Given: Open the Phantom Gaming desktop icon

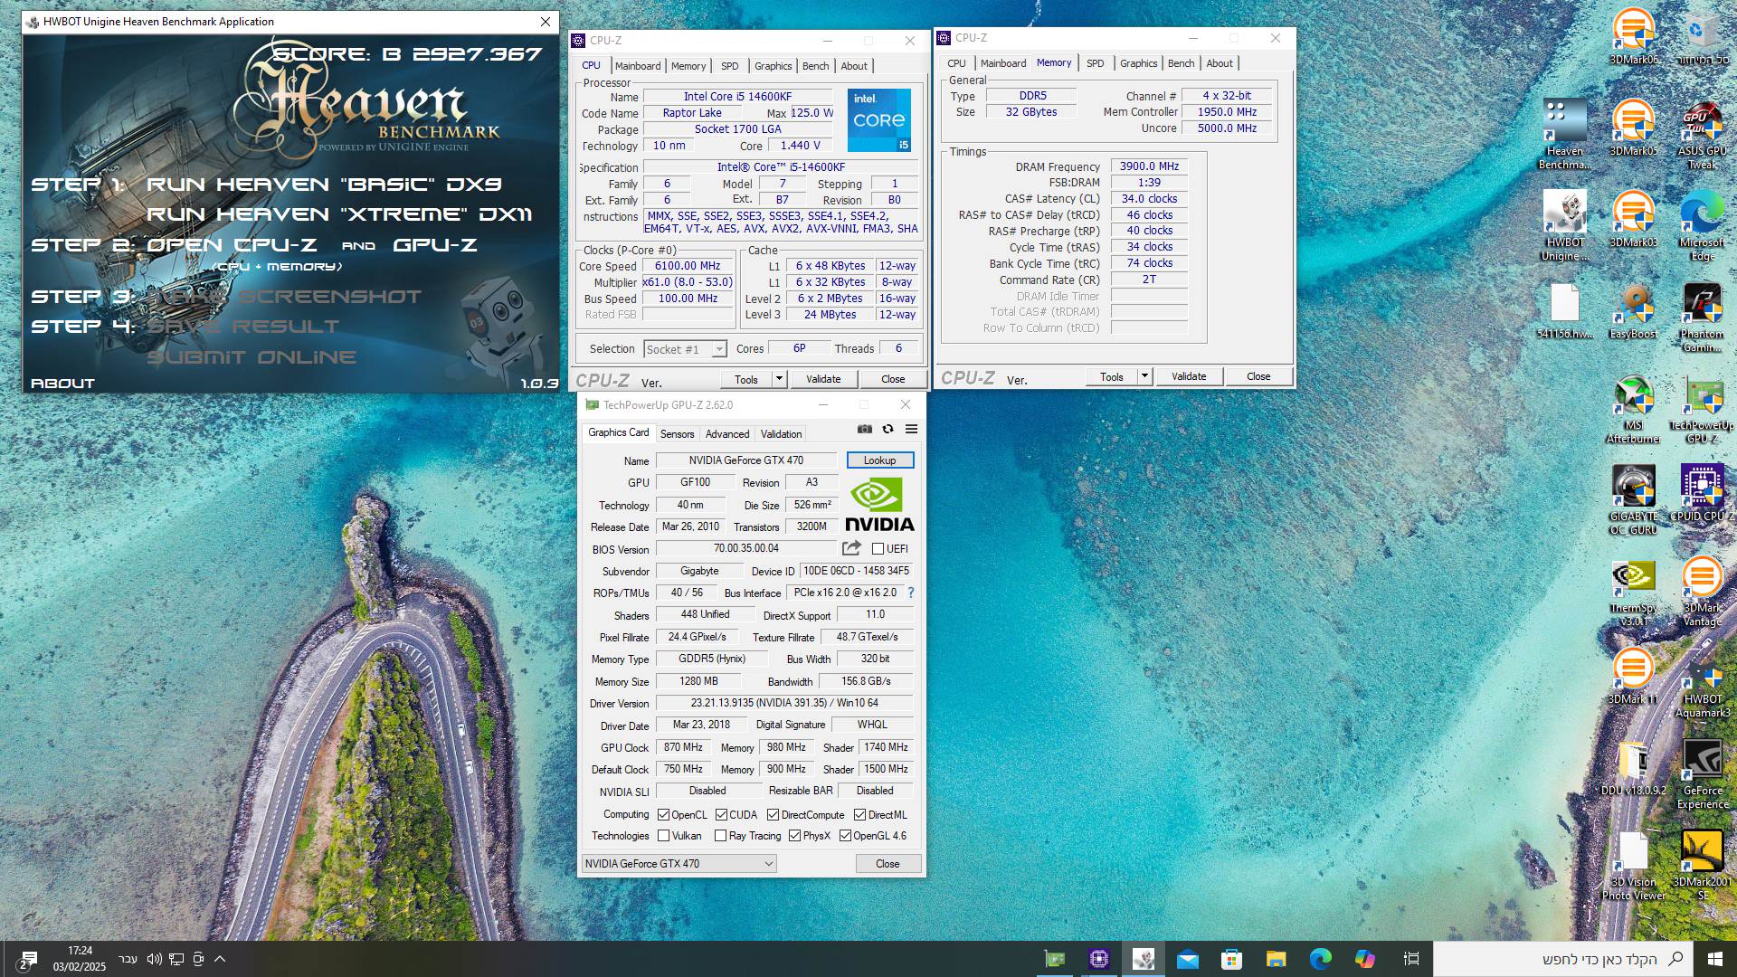Looking at the screenshot, I should tap(1702, 317).
